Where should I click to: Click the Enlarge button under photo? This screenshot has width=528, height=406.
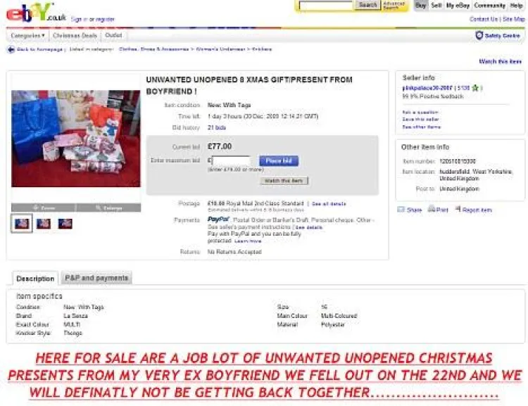[x=108, y=208]
